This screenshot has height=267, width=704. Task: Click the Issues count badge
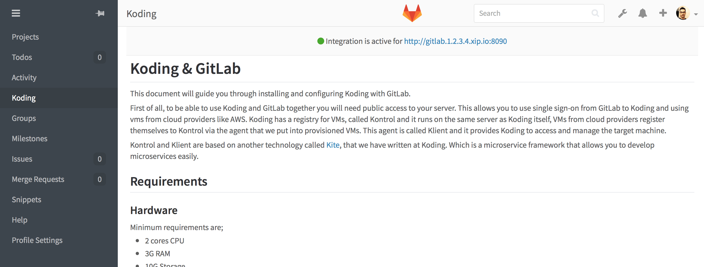click(100, 159)
